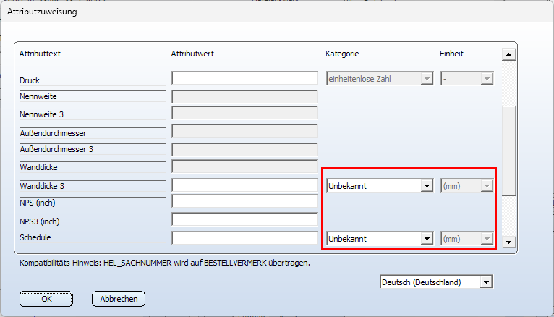Click the attribute list scrollbar thumb
The height and width of the screenshot is (317, 554).
click(x=508, y=151)
